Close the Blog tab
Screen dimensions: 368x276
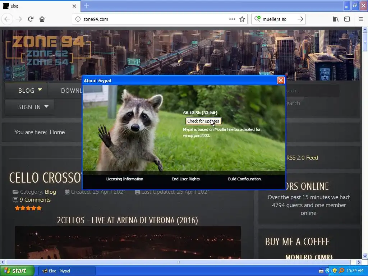click(74, 6)
